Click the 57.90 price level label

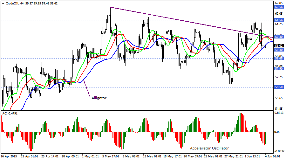coord(279,69)
